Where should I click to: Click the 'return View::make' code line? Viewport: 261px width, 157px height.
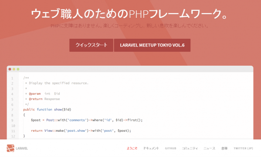(81, 131)
